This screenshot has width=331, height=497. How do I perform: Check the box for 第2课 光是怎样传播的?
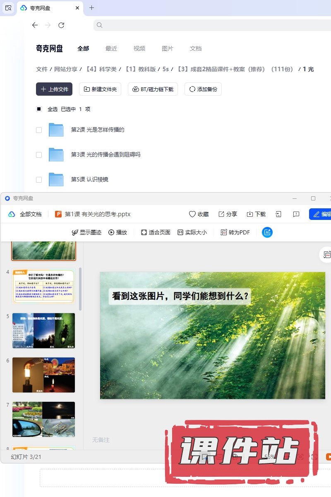pyautogui.click(x=39, y=130)
